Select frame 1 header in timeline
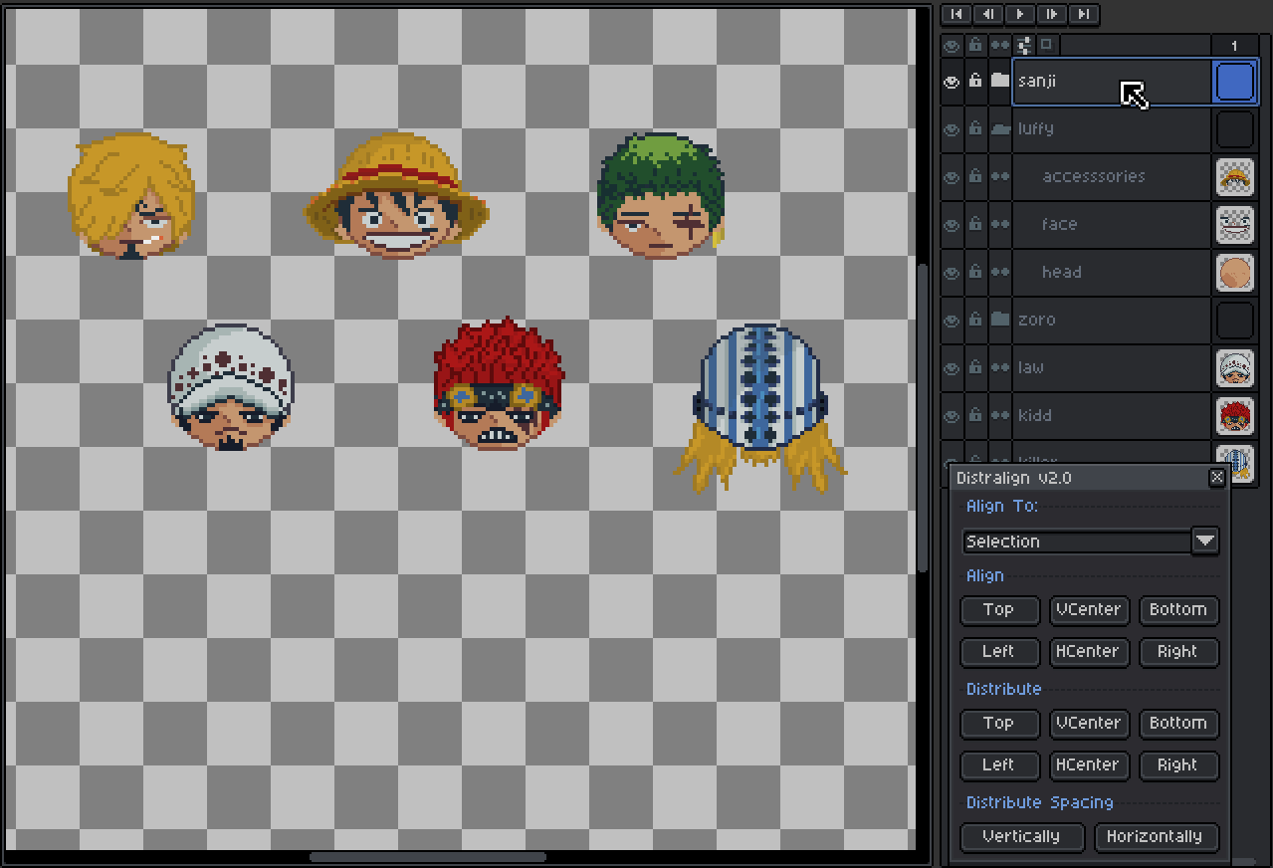 point(1235,45)
